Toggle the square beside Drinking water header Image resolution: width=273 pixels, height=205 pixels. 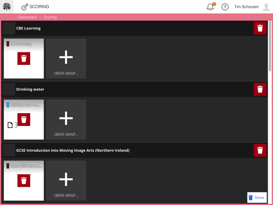[x=9, y=89]
